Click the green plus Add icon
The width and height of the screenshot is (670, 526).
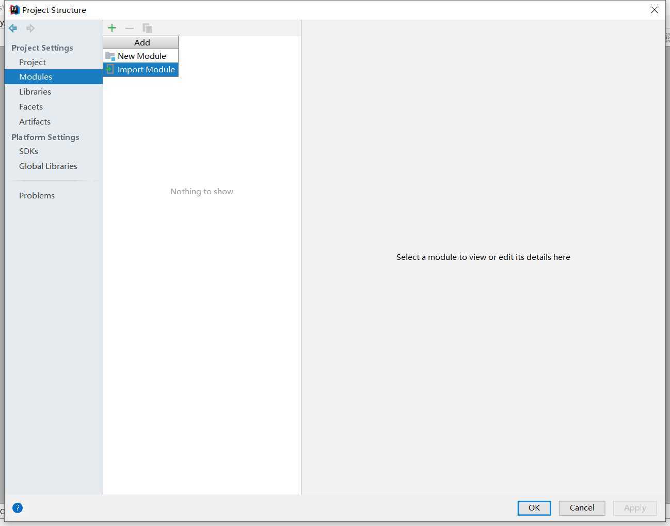pyautogui.click(x=112, y=28)
